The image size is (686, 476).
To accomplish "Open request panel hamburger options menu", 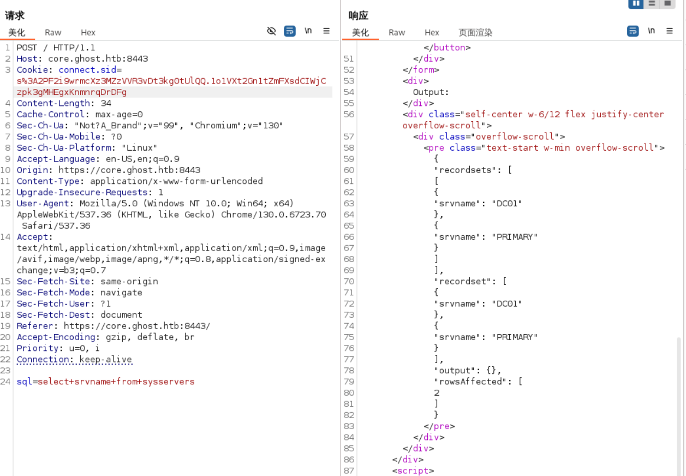I will (326, 31).
